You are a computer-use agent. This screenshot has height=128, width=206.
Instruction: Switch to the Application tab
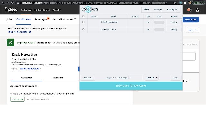tap(26, 78)
